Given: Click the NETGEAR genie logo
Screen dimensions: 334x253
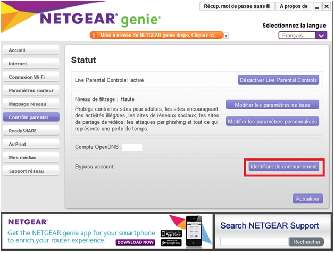Looking at the screenshot, I should tap(100, 20).
